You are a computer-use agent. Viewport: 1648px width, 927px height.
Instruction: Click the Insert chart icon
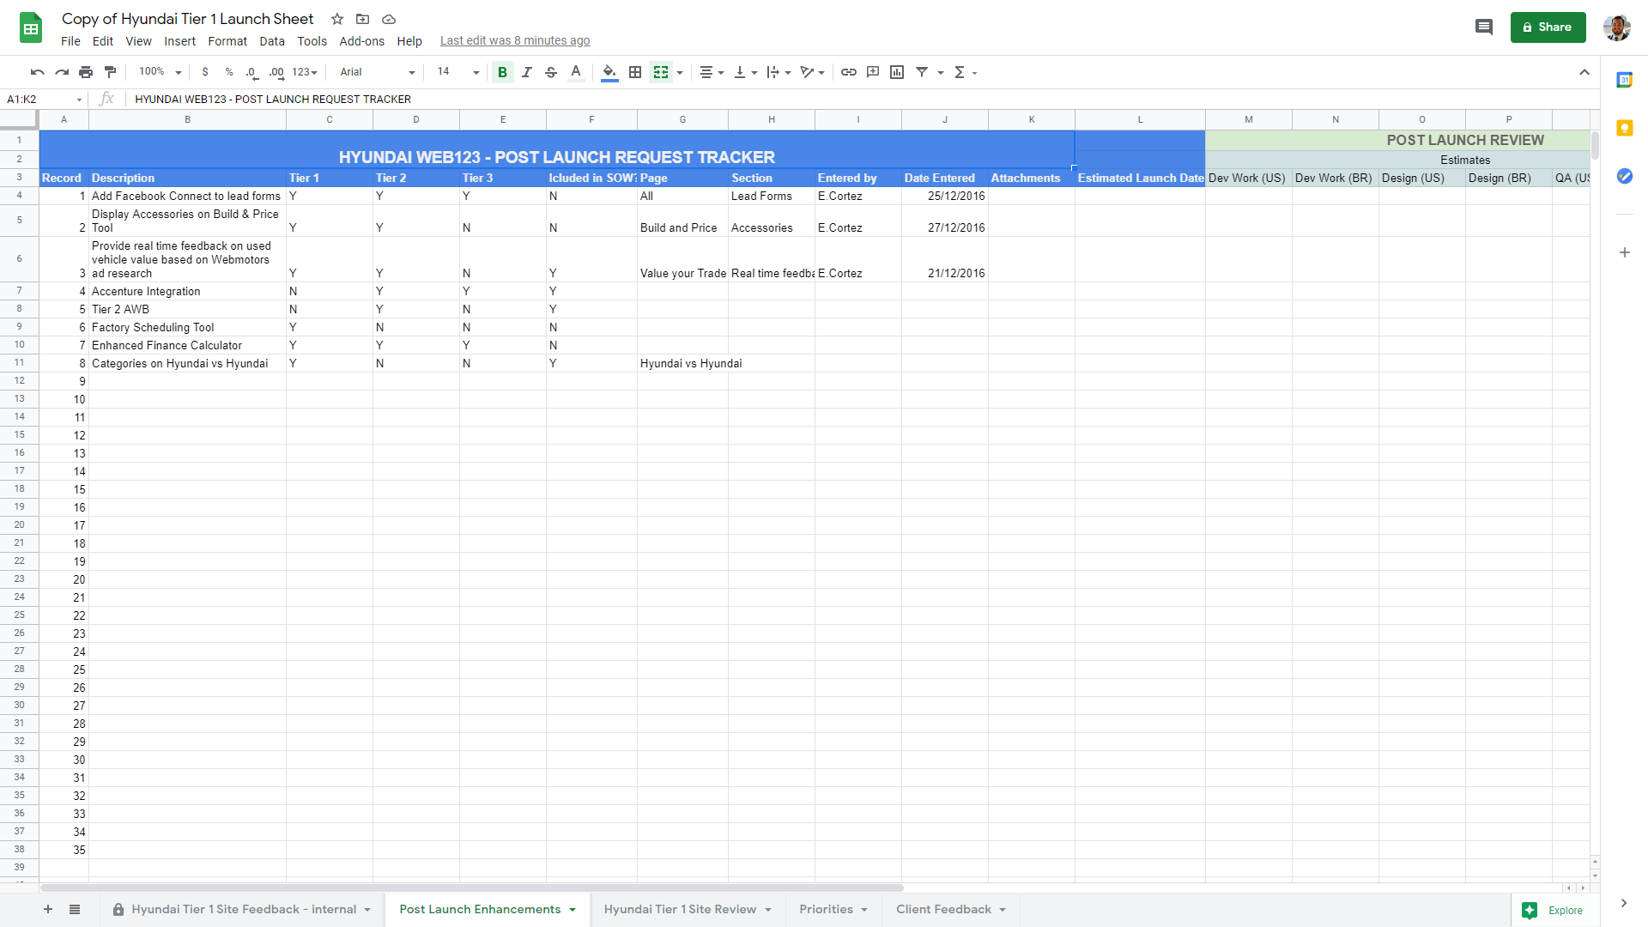[897, 72]
